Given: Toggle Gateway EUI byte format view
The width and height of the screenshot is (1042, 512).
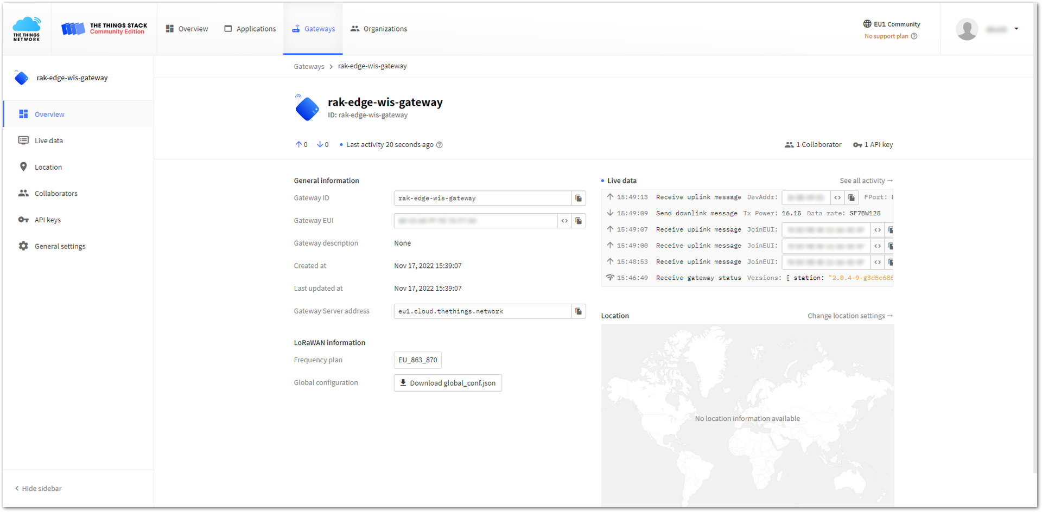Looking at the screenshot, I should [564, 221].
